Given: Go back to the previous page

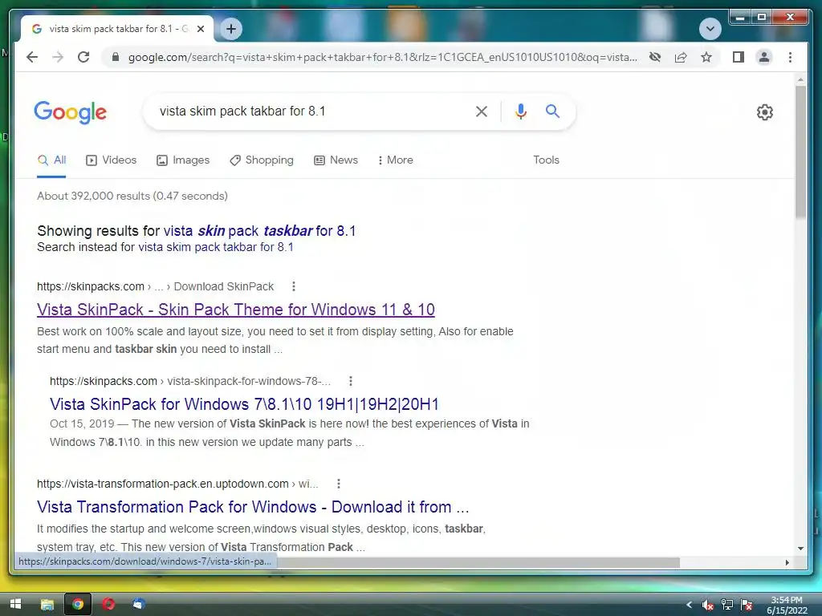Looking at the screenshot, I should pyautogui.click(x=32, y=57).
